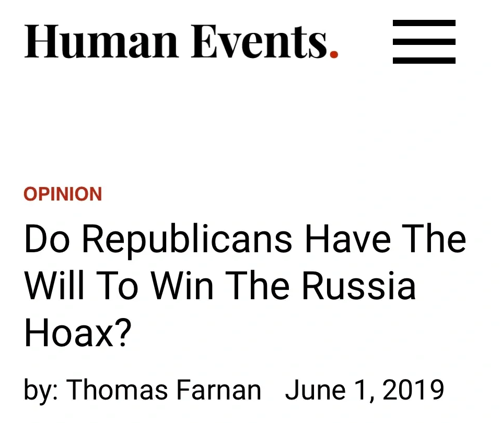The height and width of the screenshot is (423, 501).
Task: Click the red period in the logo
Action: coord(334,53)
